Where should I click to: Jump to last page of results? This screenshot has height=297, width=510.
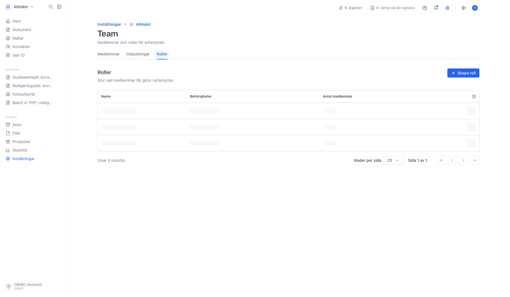click(x=475, y=160)
